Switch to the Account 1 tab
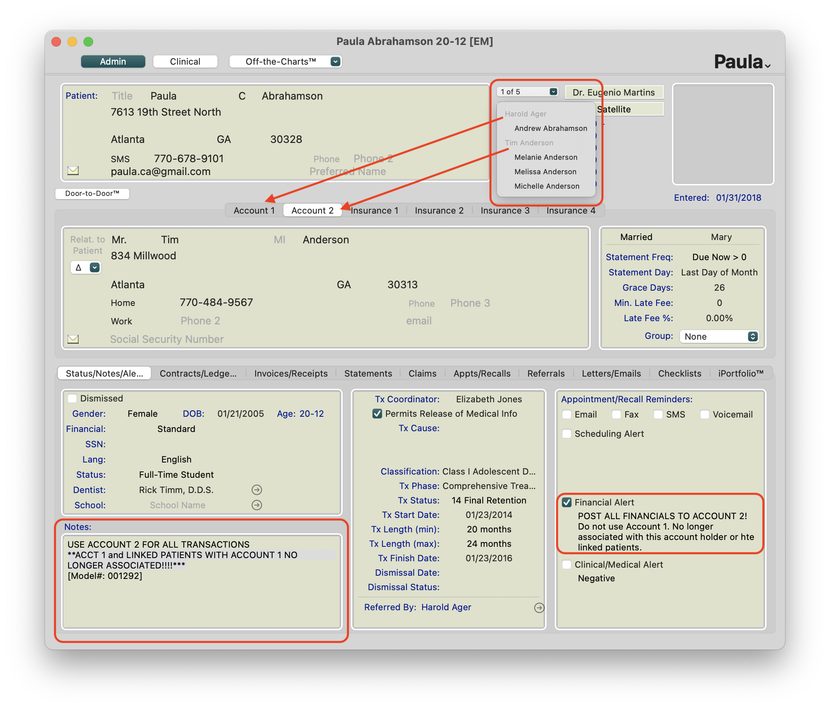This screenshot has width=830, height=709. coord(254,210)
